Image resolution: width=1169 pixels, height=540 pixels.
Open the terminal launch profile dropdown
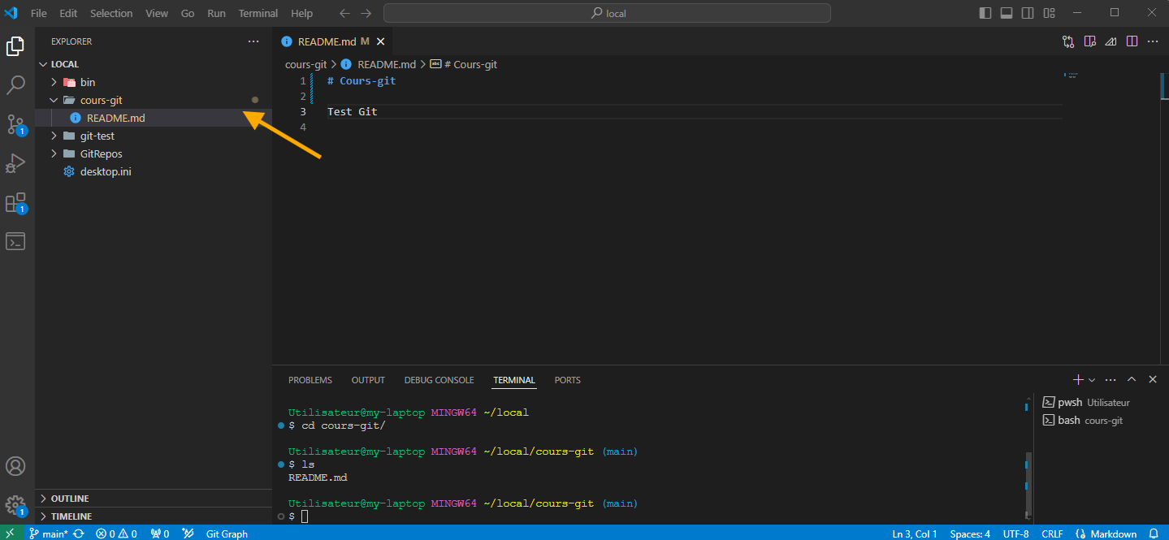(1091, 379)
